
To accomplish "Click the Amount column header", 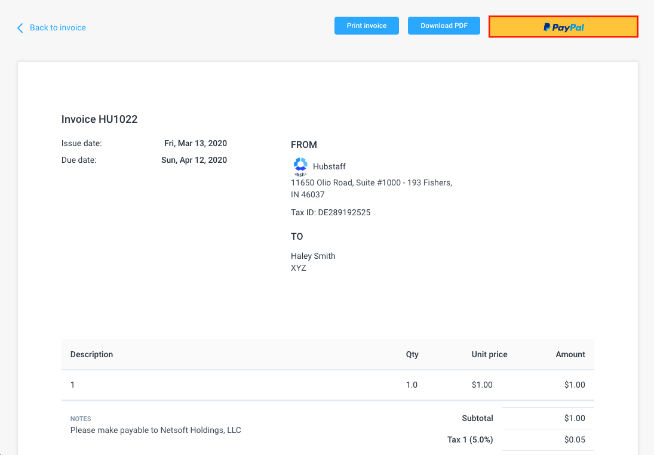I will (570, 354).
